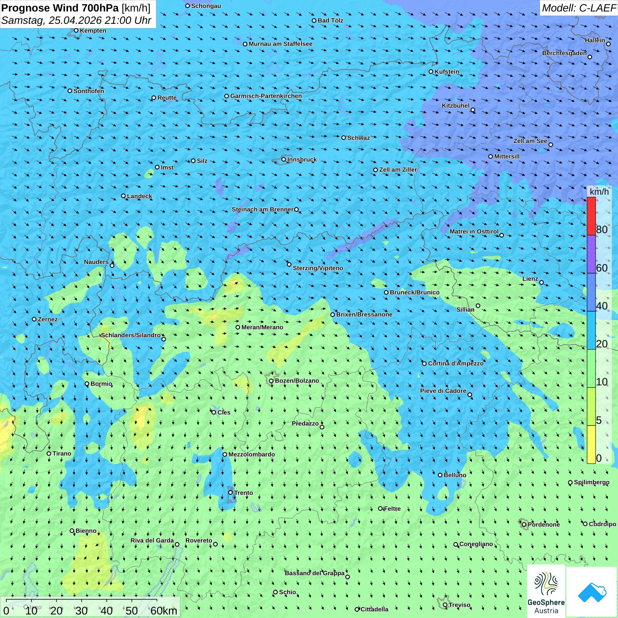Click the Hallein label

pyautogui.click(x=595, y=40)
